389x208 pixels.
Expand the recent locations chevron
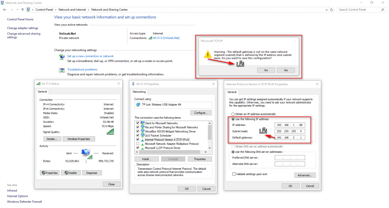[x=17, y=9]
